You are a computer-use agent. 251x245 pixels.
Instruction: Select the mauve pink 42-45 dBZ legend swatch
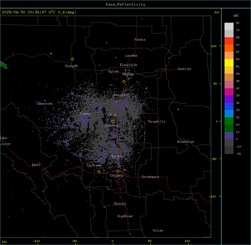coord(229,84)
